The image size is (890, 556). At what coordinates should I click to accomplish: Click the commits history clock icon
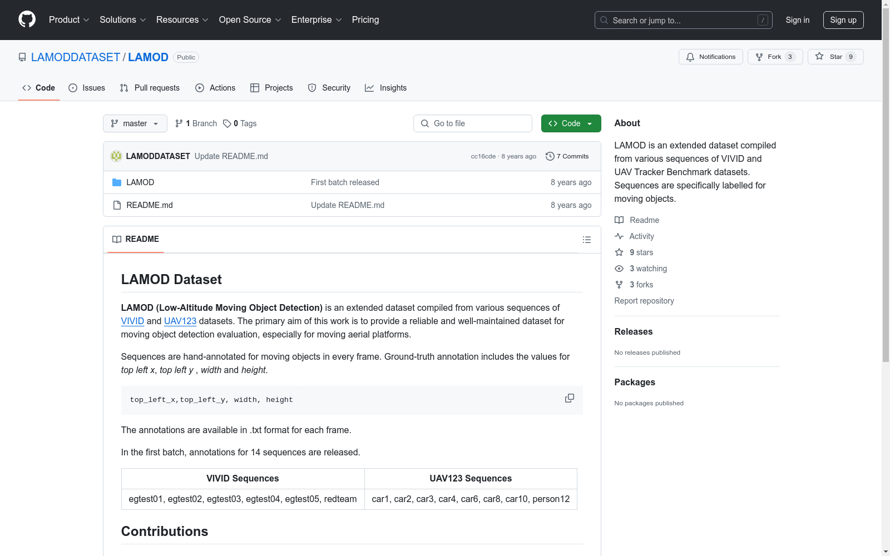(x=550, y=156)
